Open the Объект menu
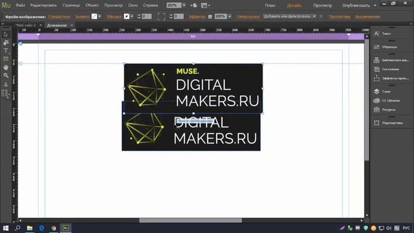Viewport: 414px width, 233px height. click(92, 5)
